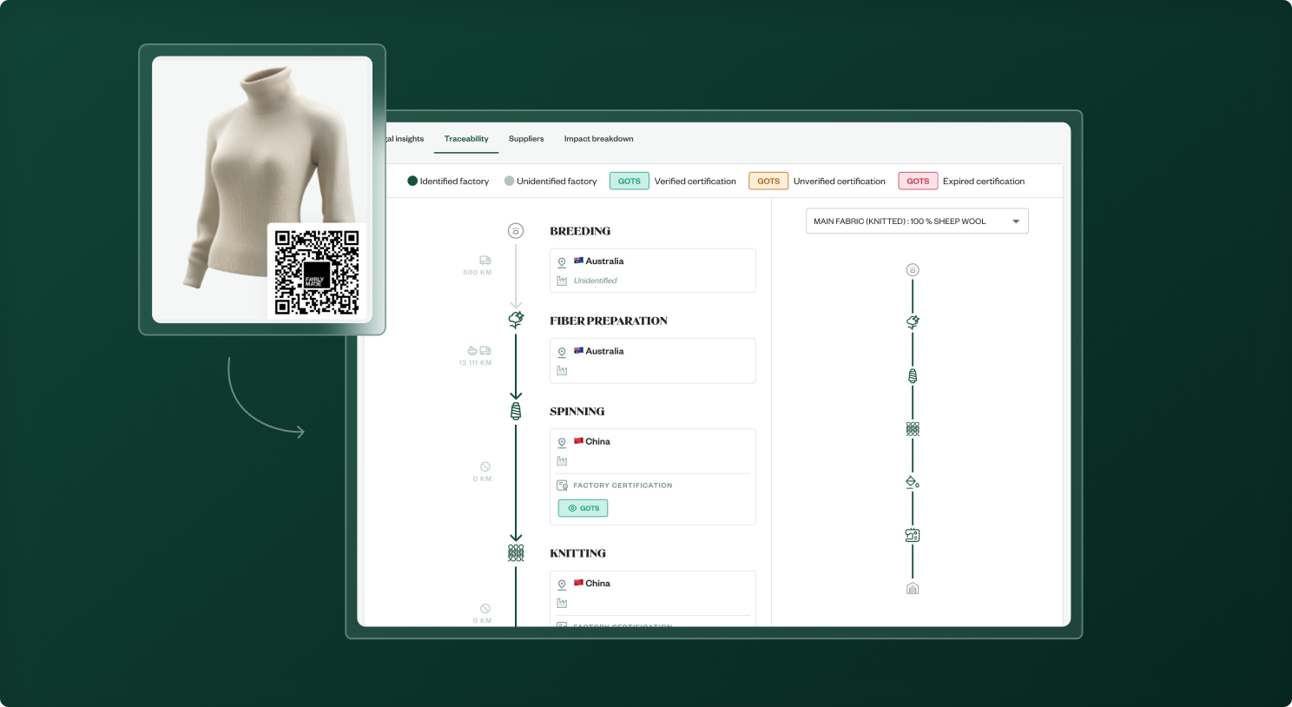Click the 500 KM distance label
1292x707 pixels.
pos(478,273)
